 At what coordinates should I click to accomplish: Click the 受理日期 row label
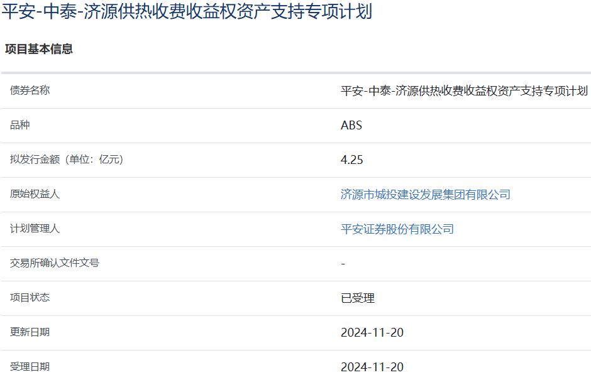point(30,367)
